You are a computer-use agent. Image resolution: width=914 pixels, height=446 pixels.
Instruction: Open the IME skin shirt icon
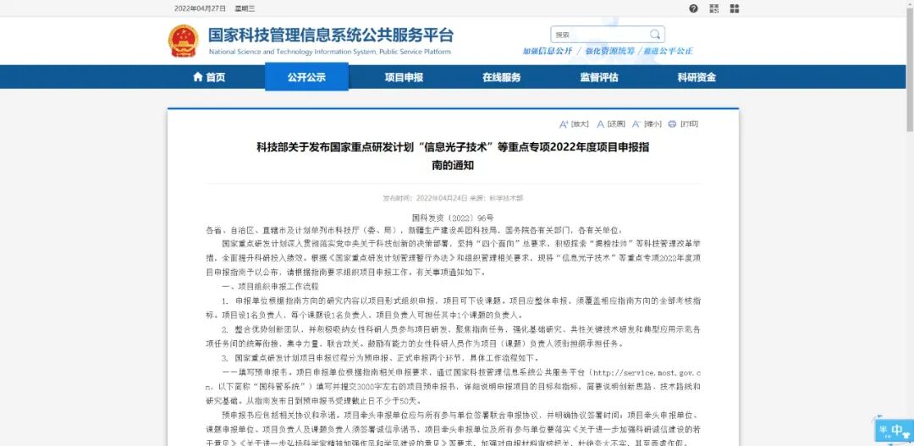(x=908, y=434)
